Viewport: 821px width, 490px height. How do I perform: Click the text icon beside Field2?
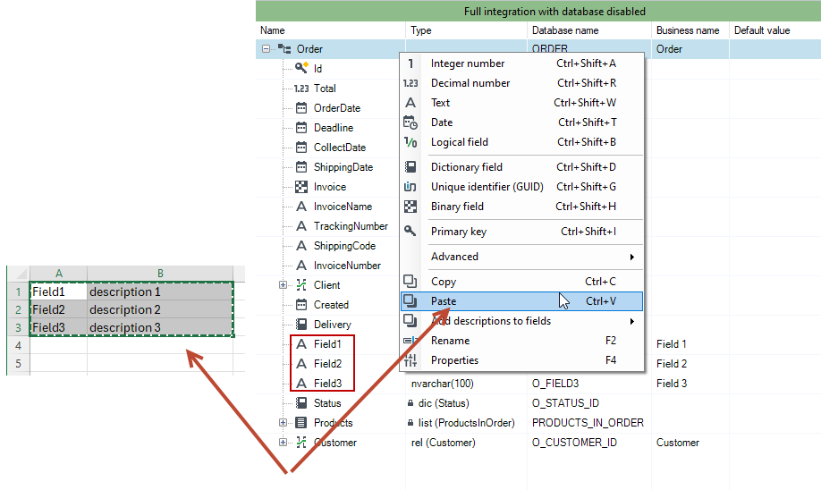[301, 363]
